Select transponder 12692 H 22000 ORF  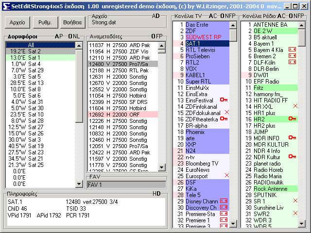[123, 115]
